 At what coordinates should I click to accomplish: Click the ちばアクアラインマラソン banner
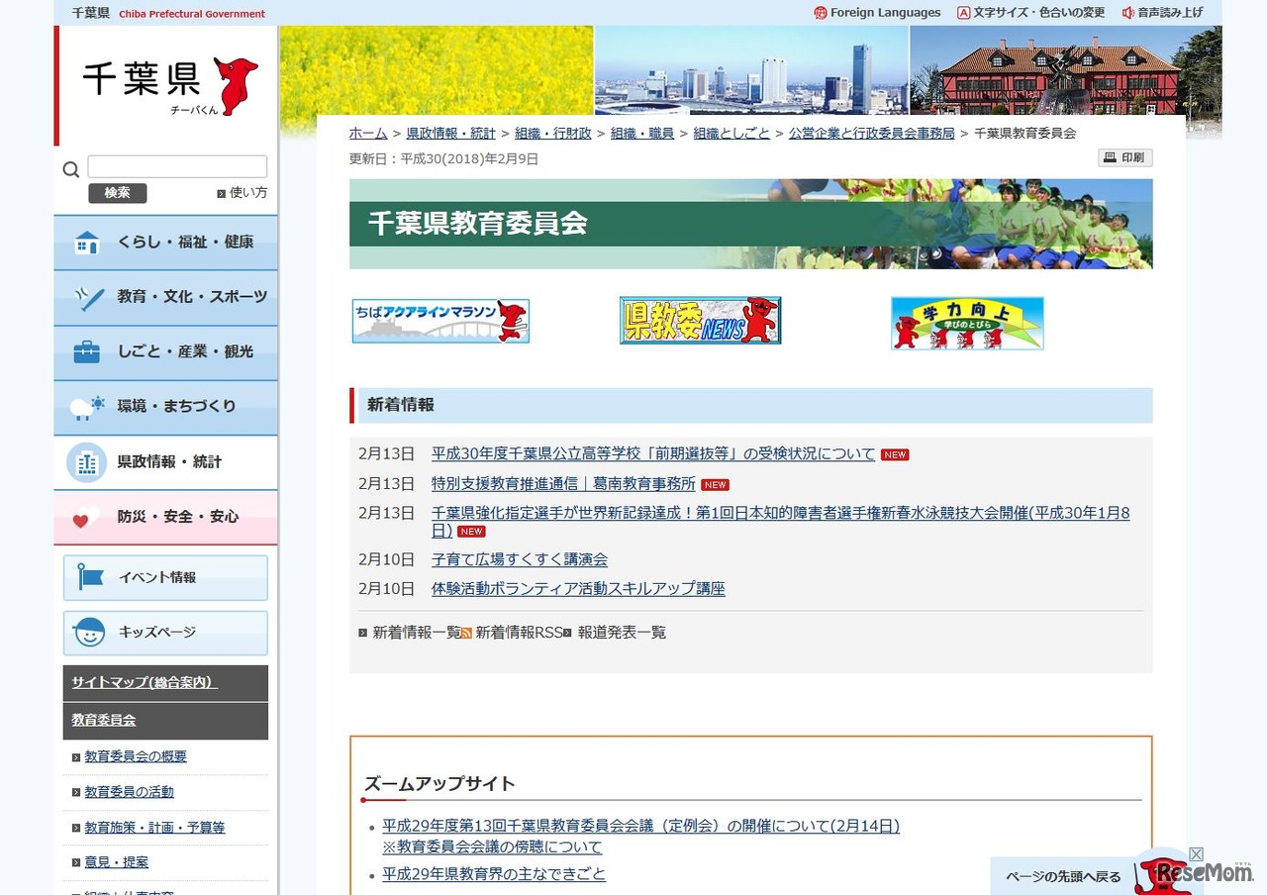(439, 320)
